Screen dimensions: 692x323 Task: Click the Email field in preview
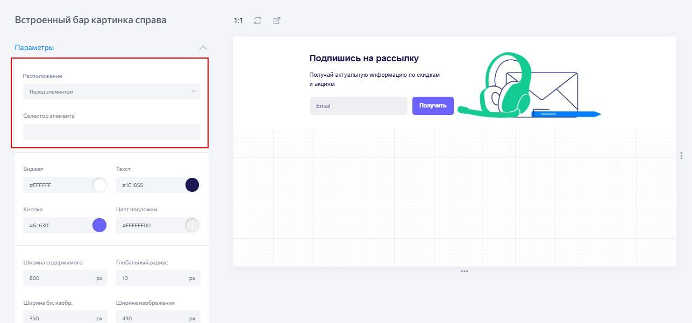pyautogui.click(x=358, y=106)
